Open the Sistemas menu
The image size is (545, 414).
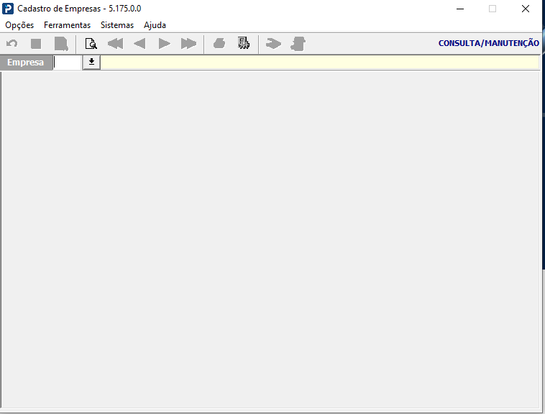[x=117, y=25]
